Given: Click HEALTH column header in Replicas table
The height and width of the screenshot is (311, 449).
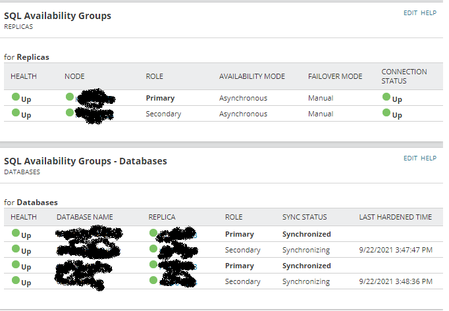Looking at the screenshot, I should [24, 76].
